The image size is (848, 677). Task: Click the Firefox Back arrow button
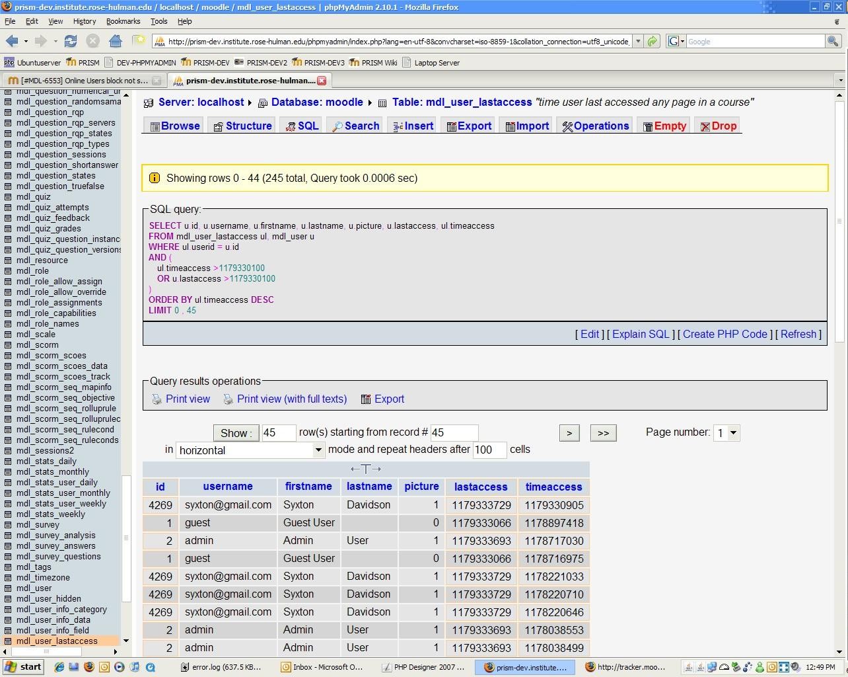tap(11, 41)
